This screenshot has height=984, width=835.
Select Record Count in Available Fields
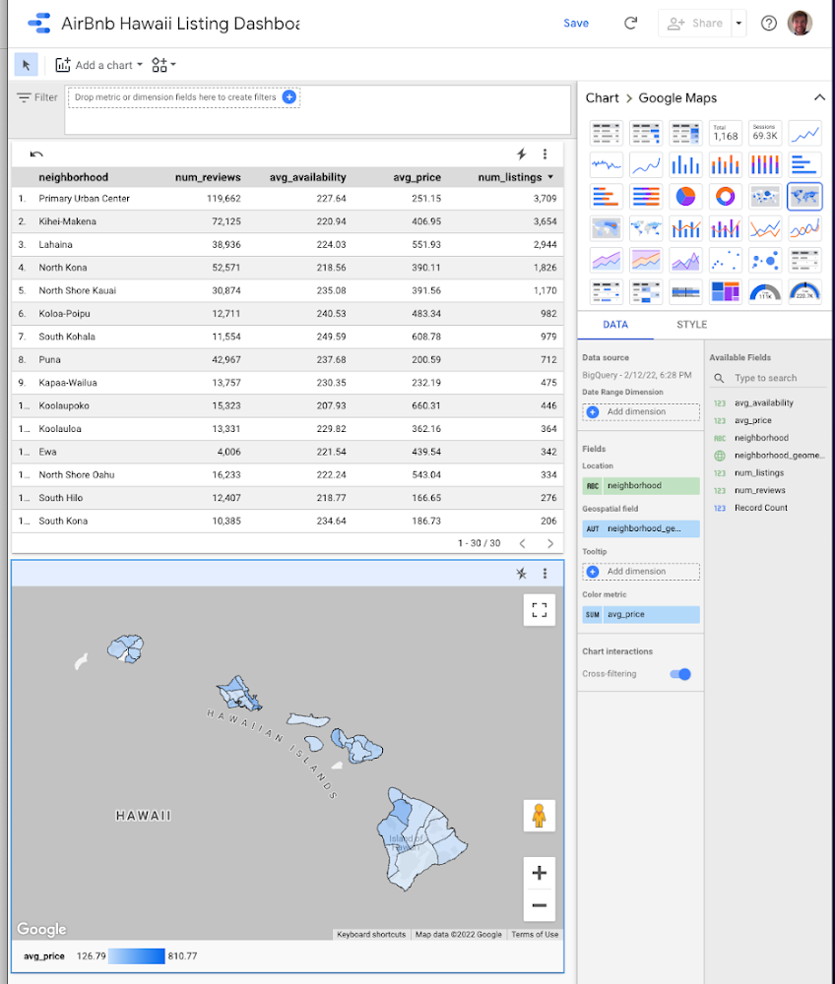click(761, 508)
